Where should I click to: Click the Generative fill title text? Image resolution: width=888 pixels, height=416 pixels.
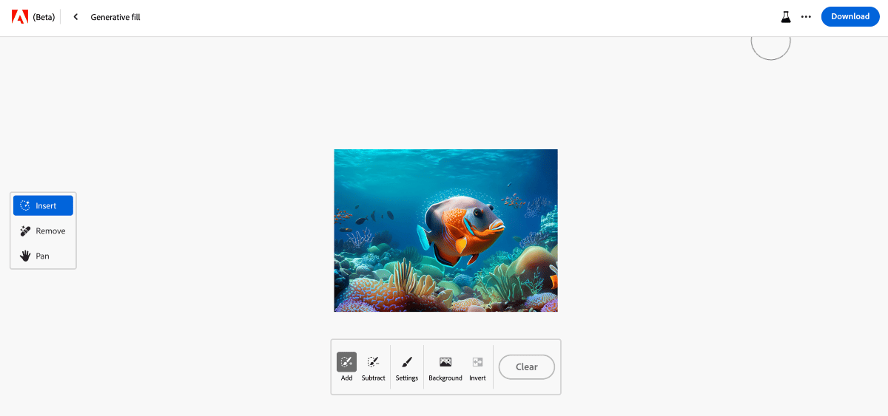115,17
